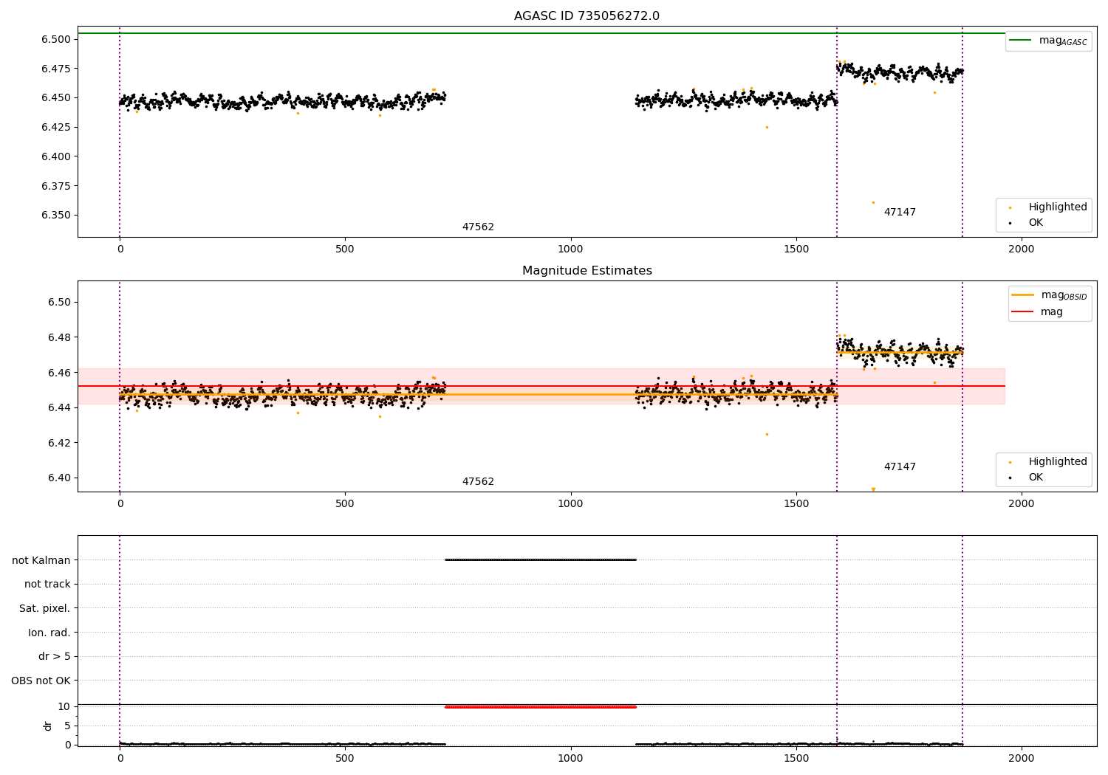This screenshot has width=1108, height=775.
Task: Click the orange downward triangle marker in Magnitude Estimates plot
Action: (x=873, y=489)
